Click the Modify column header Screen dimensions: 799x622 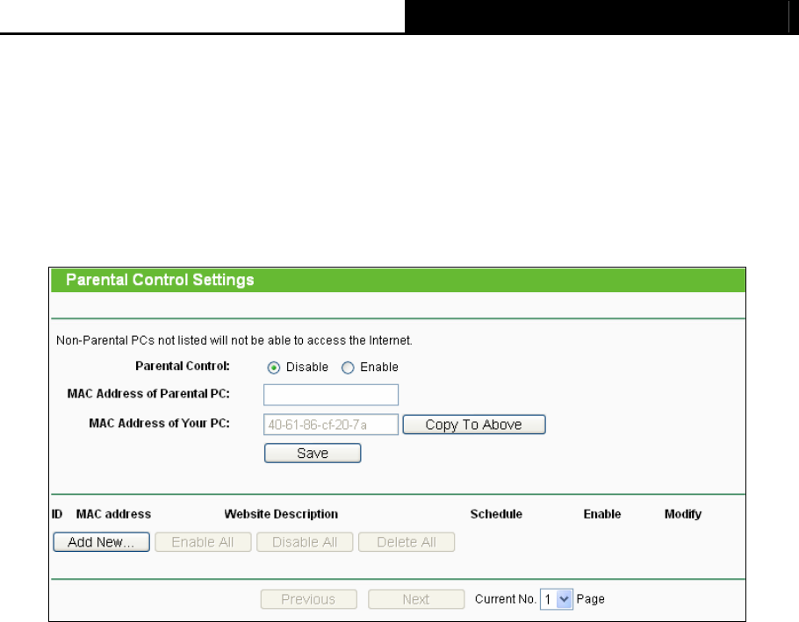683,514
